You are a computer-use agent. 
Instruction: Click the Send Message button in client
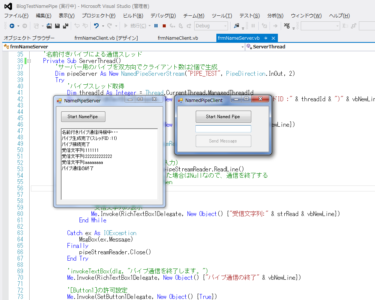(x=223, y=141)
